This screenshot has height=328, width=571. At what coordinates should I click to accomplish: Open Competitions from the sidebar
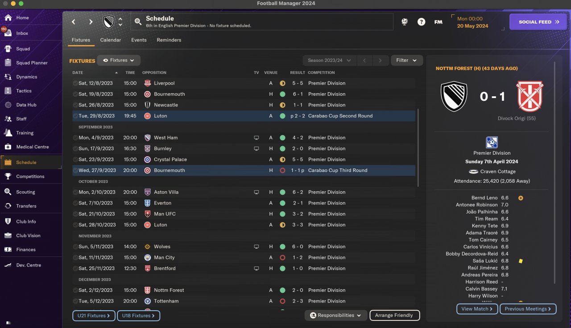pos(30,176)
